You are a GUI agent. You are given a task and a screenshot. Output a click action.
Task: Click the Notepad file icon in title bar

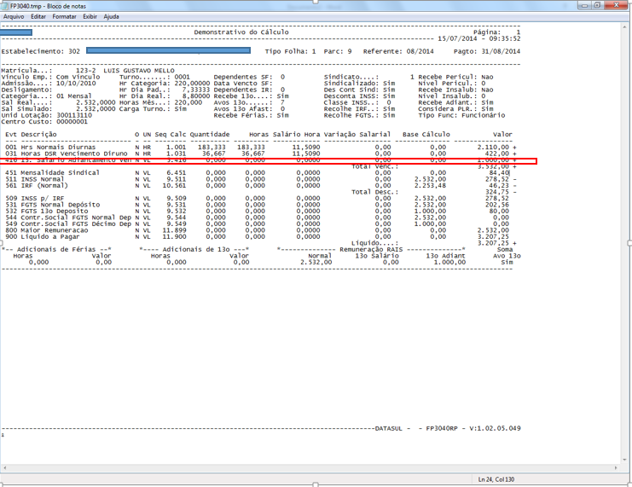coord(5,6)
